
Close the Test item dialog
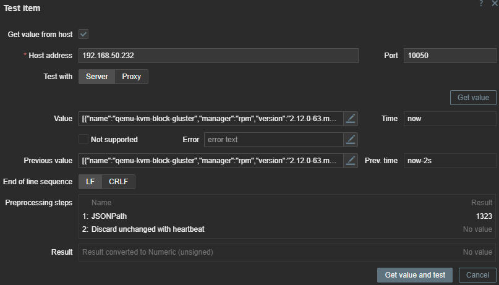click(494, 4)
